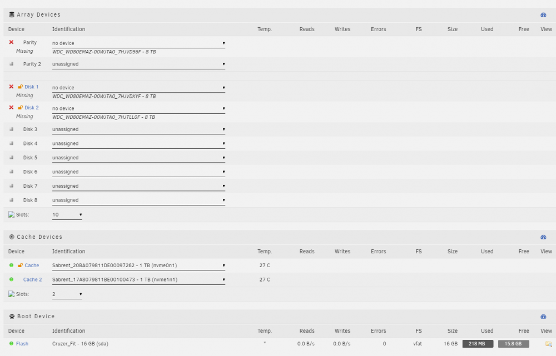The height and width of the screenshot is (356, 556).
Task: Click the green status dot for Cache
Action: click(x=11, y=265)
